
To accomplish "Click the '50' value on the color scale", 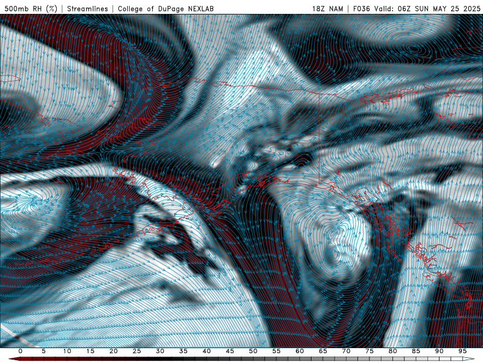I will click(253, 351).
